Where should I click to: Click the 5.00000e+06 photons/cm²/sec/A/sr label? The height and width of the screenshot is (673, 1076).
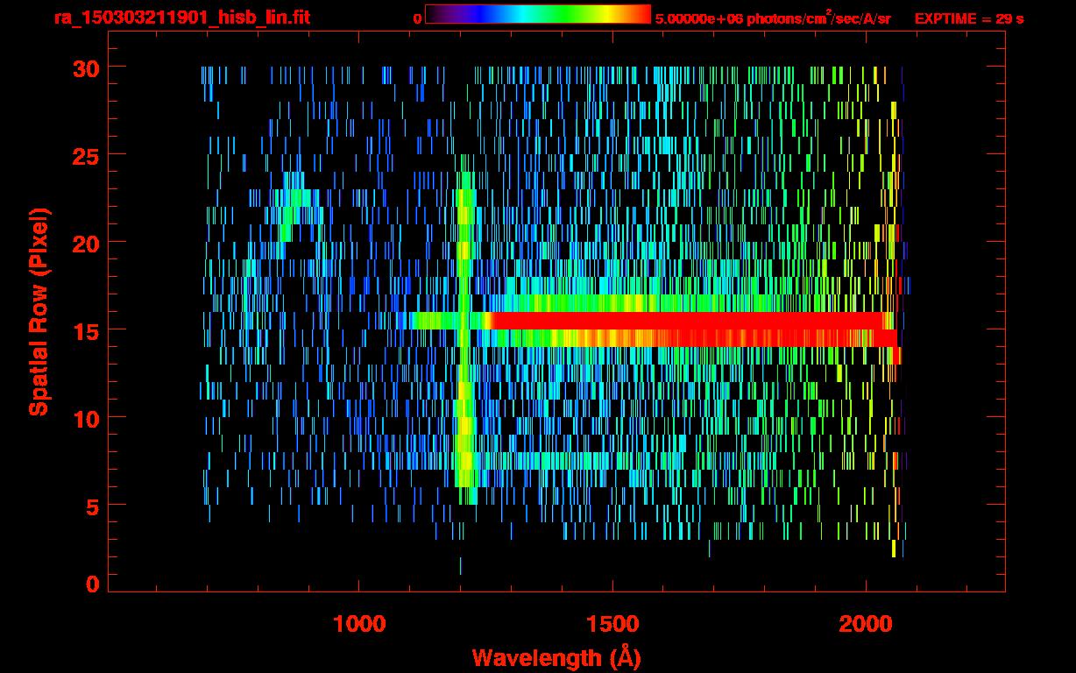pos(773,18)
